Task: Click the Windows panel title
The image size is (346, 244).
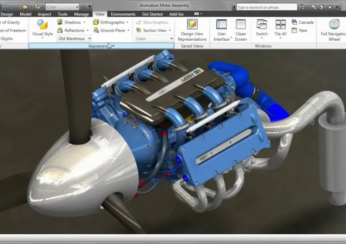Action: pyautogui.click(x=263, y=46)
